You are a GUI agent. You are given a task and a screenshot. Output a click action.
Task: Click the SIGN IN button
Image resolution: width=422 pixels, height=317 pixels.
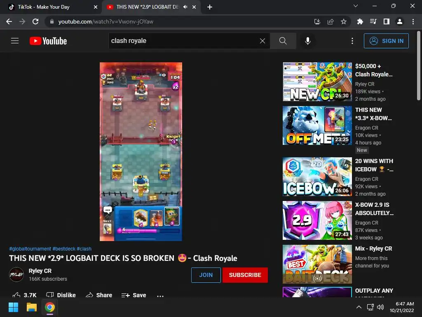pyautogui.click(x=386, y=41)
